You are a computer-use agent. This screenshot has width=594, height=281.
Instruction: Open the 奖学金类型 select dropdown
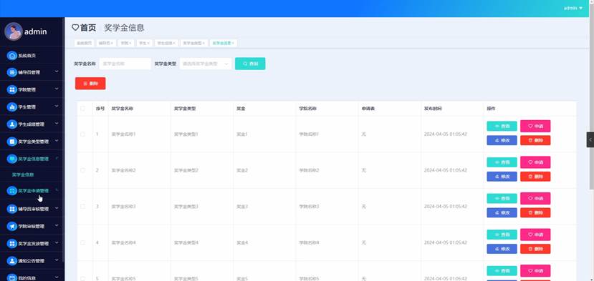click(x=206, y=64)
